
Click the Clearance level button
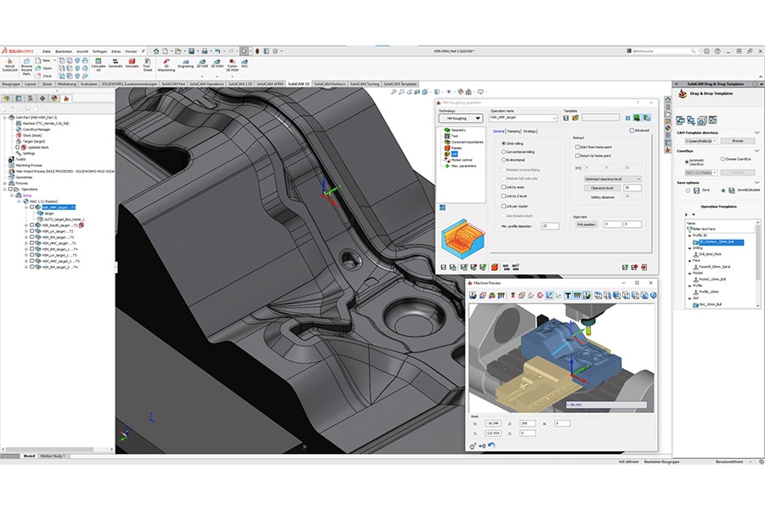tap(602, 188)
